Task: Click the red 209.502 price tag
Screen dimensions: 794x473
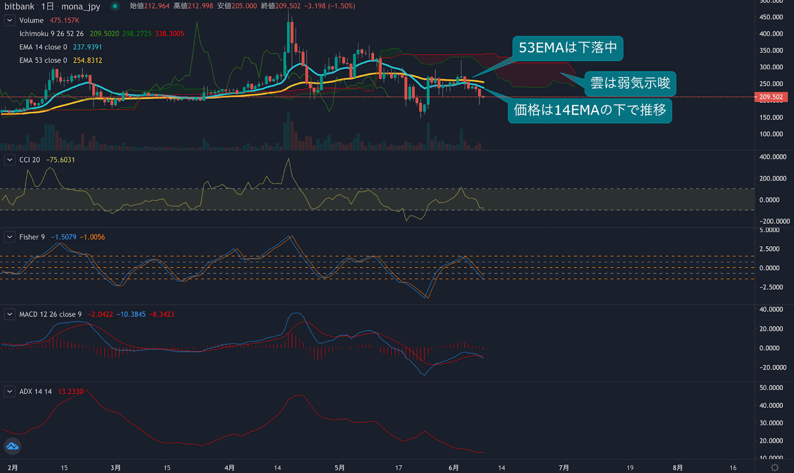Action: tap(771, 97)
